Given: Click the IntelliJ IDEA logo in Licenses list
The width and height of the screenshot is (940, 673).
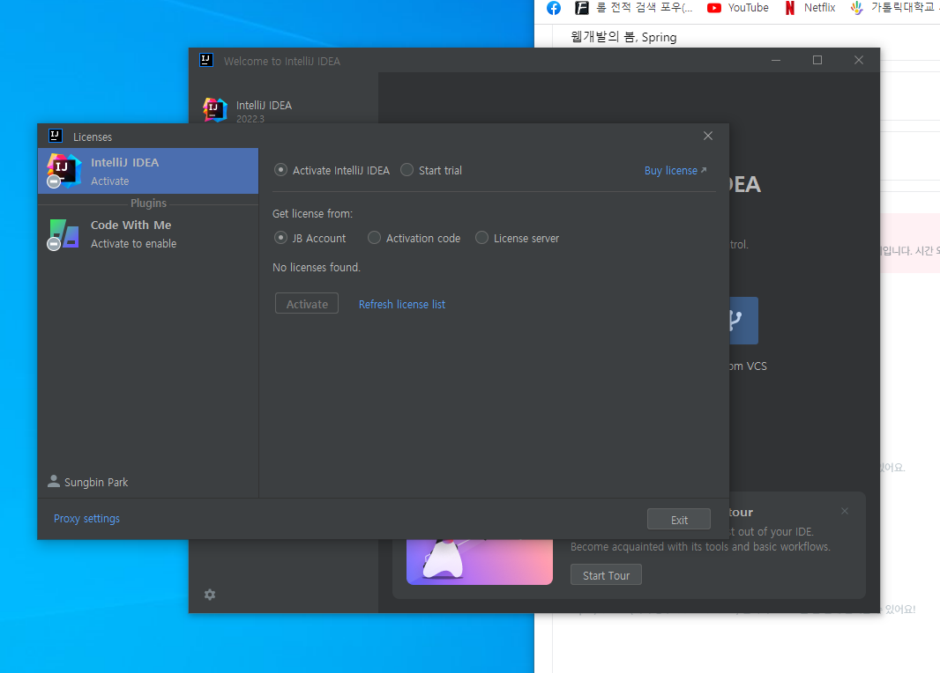Looking at the screenshot, I should 63,171.
